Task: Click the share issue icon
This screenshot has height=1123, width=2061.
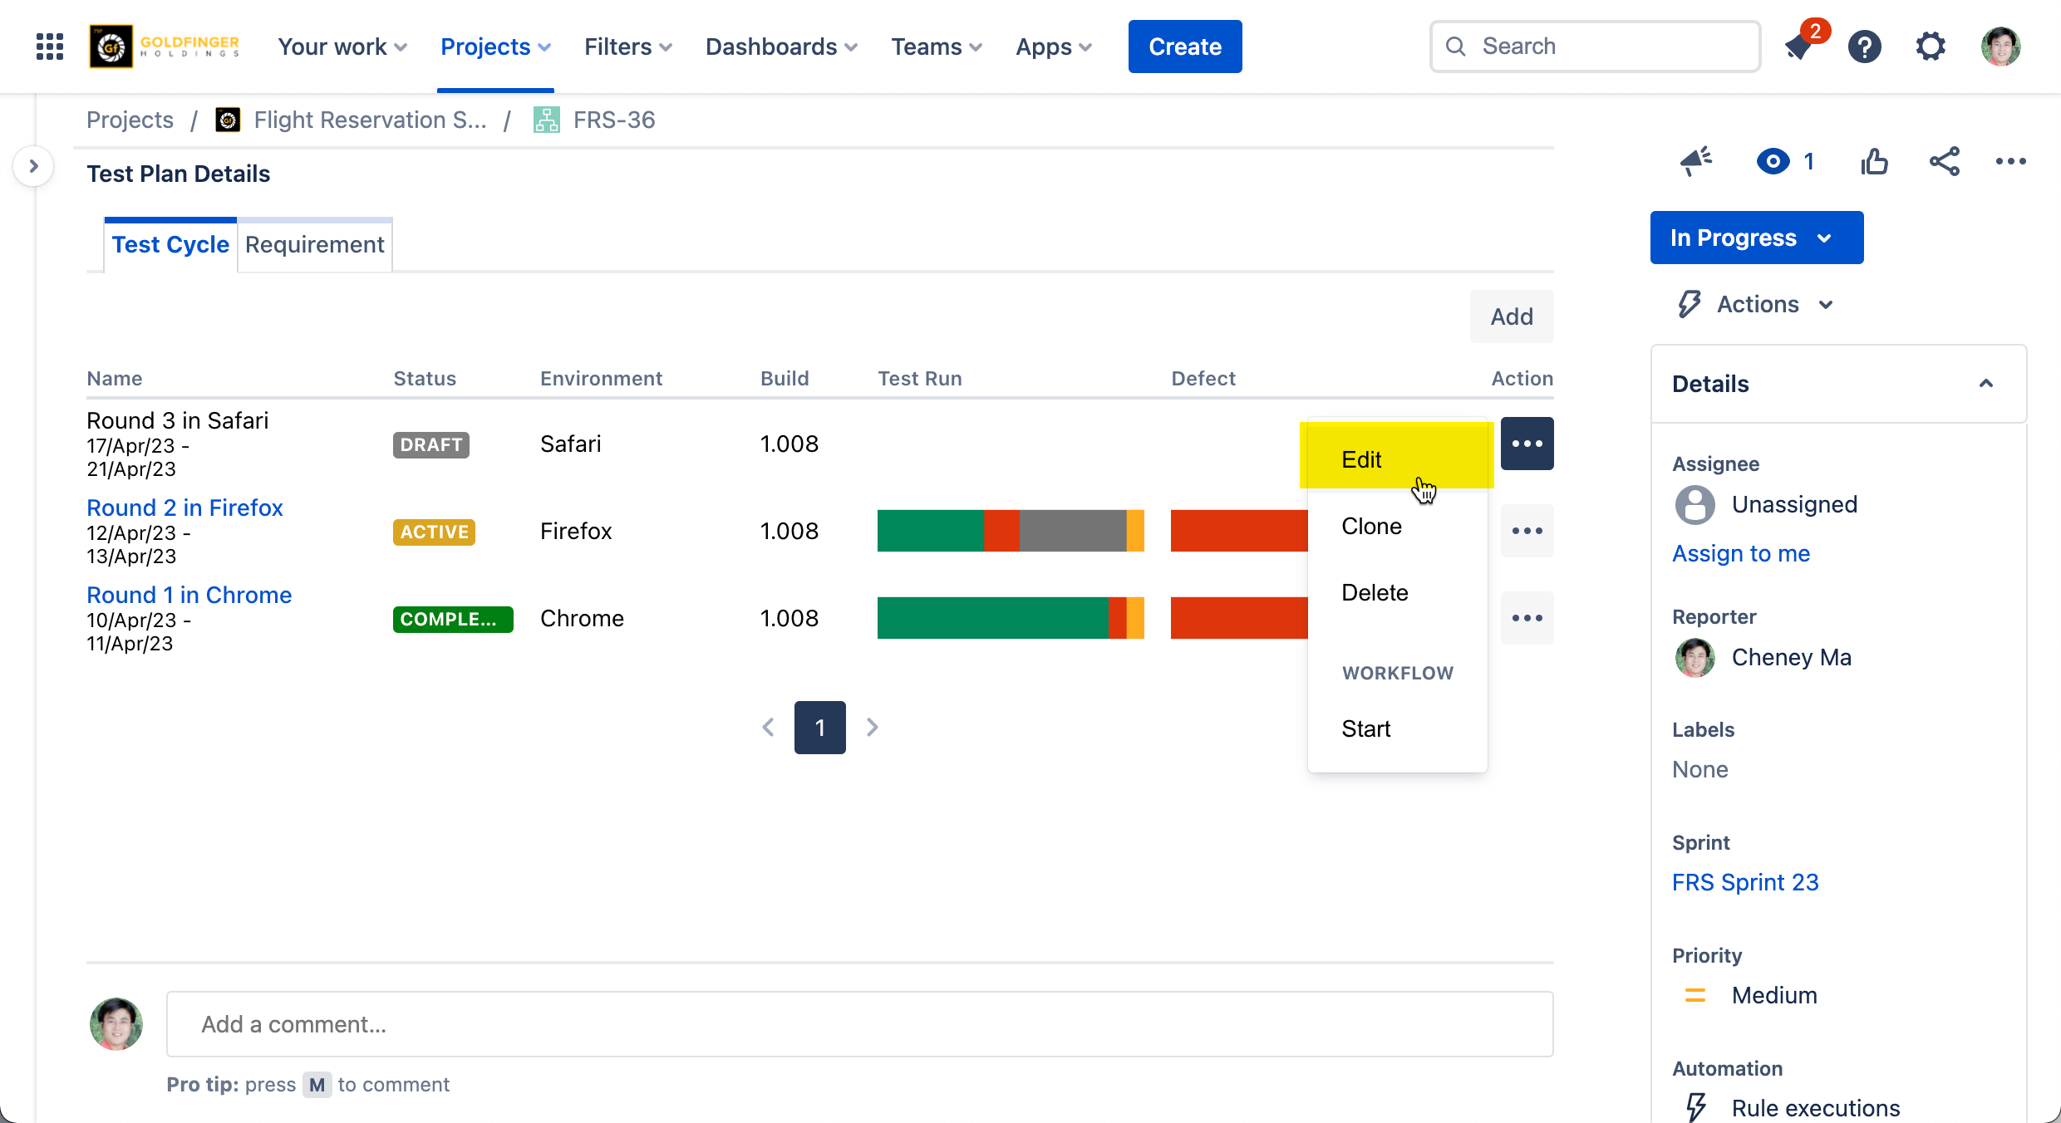Action: click(1944, 161)
